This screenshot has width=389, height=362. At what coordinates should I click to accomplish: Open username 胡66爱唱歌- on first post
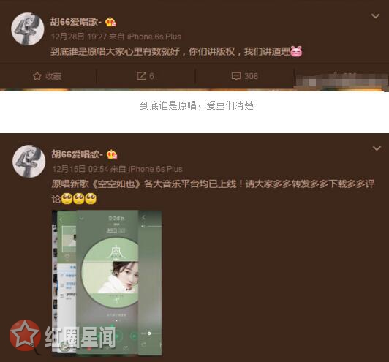76,22
